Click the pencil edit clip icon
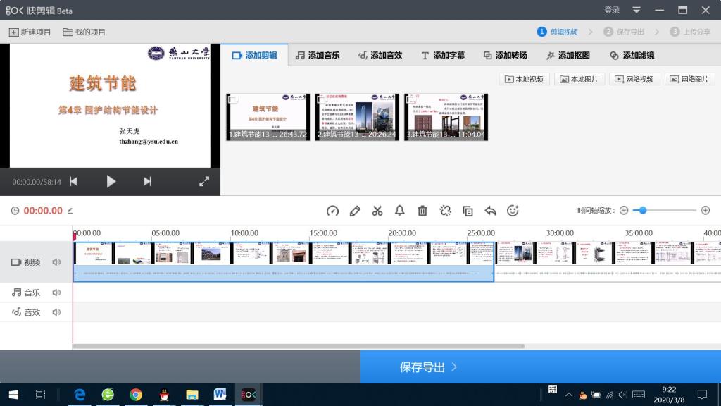 [355, 211]
